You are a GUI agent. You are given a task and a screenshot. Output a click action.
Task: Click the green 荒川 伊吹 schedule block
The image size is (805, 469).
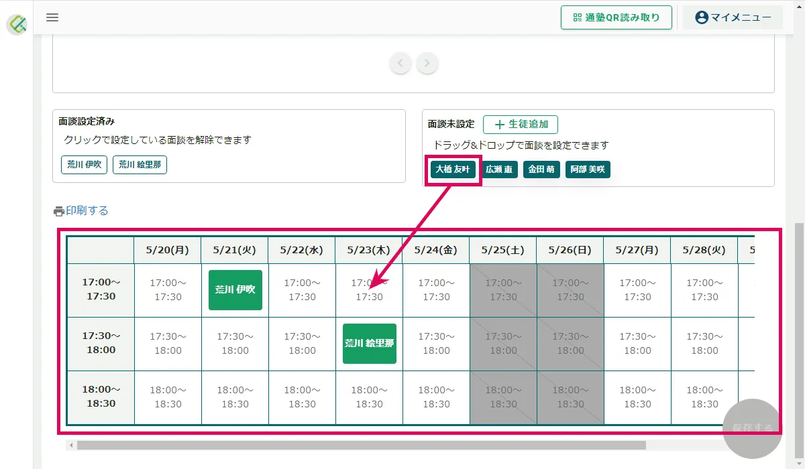235,290
